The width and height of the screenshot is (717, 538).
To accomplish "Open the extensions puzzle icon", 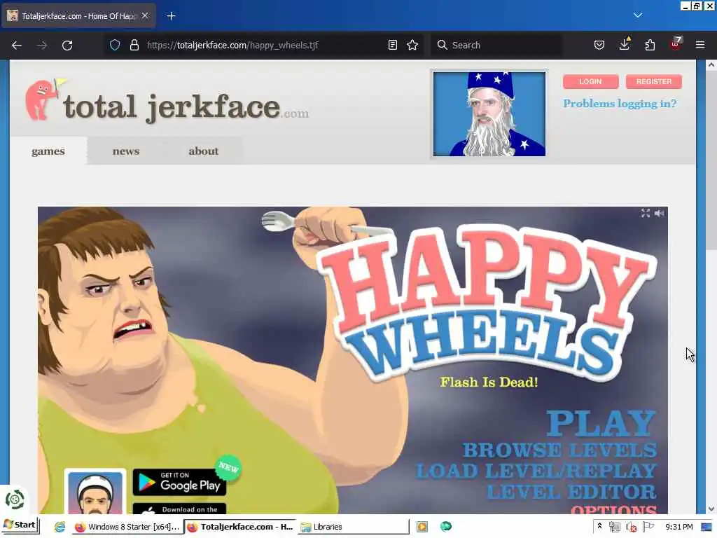I will (x=650, y=45).
